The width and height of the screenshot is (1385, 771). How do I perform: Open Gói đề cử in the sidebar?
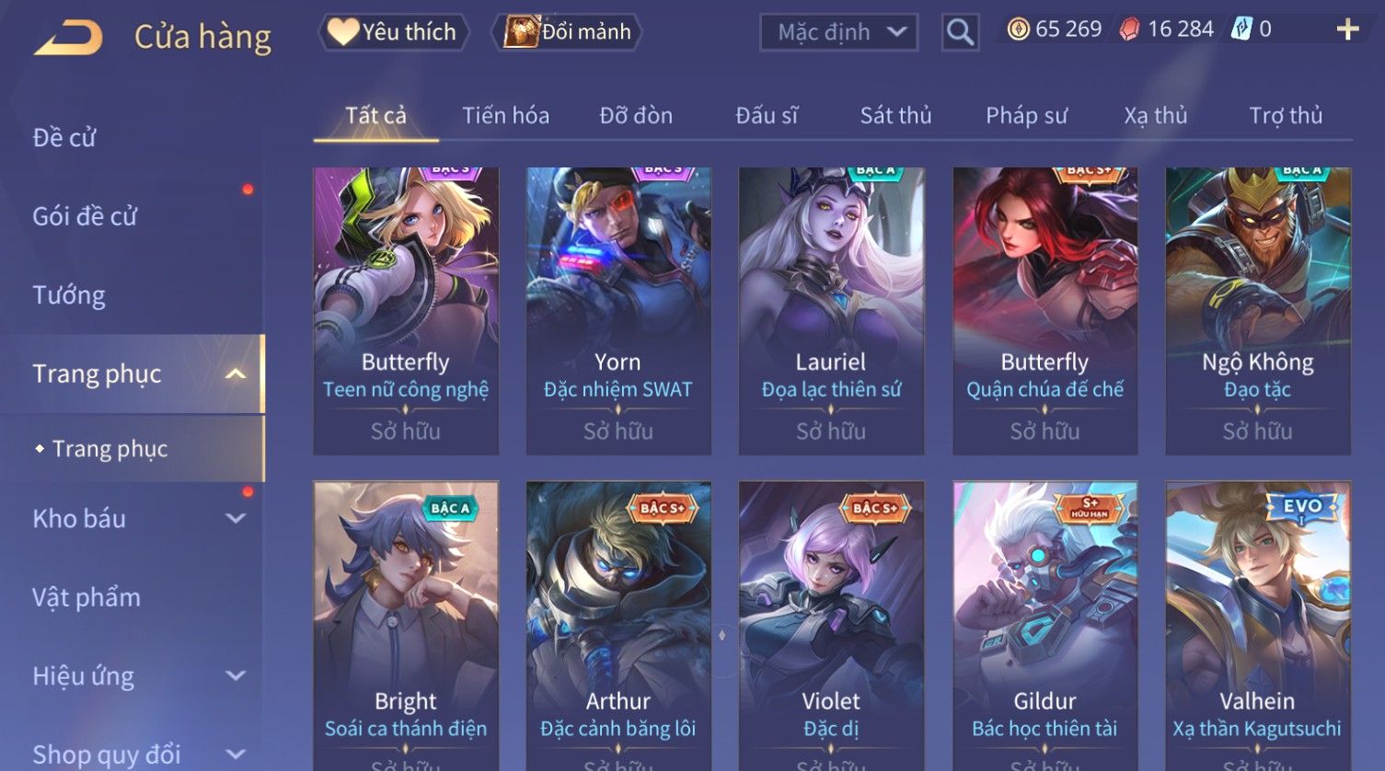coord(85,217)
